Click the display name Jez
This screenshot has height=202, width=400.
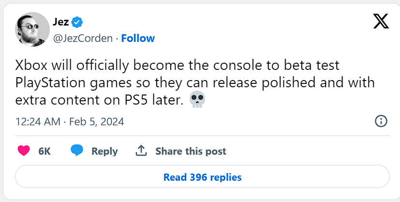coord(60,22)
